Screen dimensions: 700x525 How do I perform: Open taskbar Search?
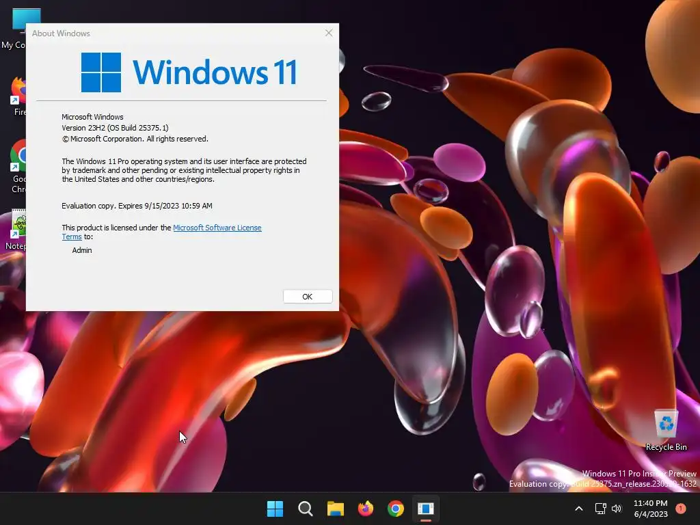[x=306, y=509]
